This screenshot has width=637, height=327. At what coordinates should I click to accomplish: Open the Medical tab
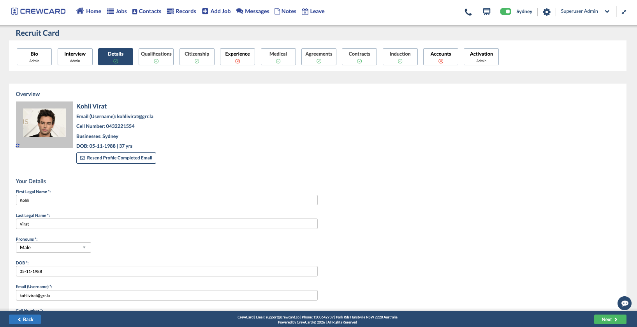coord(278,57)
